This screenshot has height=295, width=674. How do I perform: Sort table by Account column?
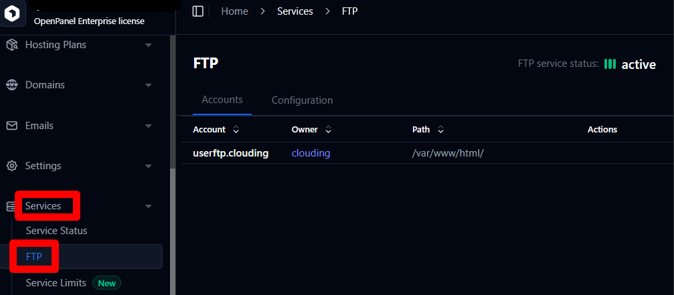tap(236, 129)
